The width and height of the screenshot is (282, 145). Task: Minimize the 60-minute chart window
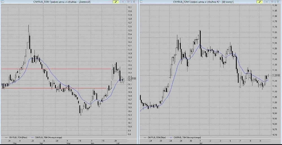266,2
